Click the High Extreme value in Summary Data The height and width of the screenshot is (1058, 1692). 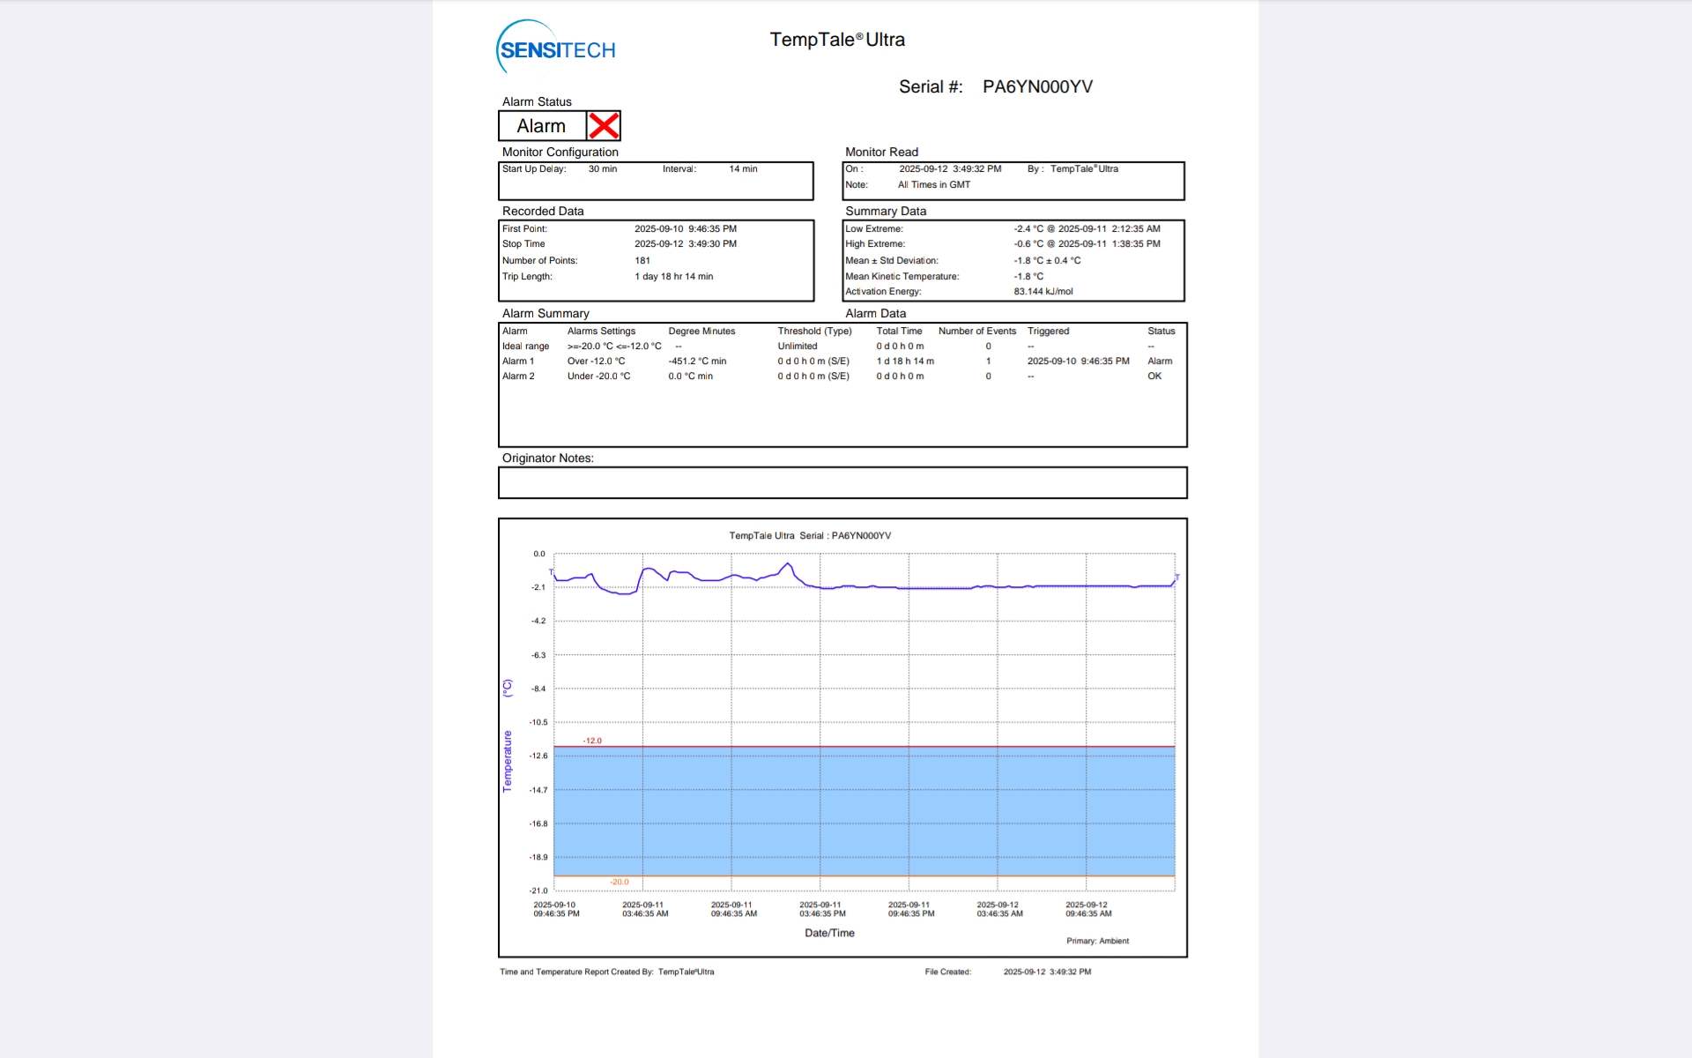coord(1087,244)
